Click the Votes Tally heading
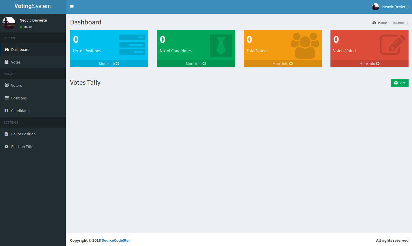The width and height of the screenshot is (412, 246). 85,82
